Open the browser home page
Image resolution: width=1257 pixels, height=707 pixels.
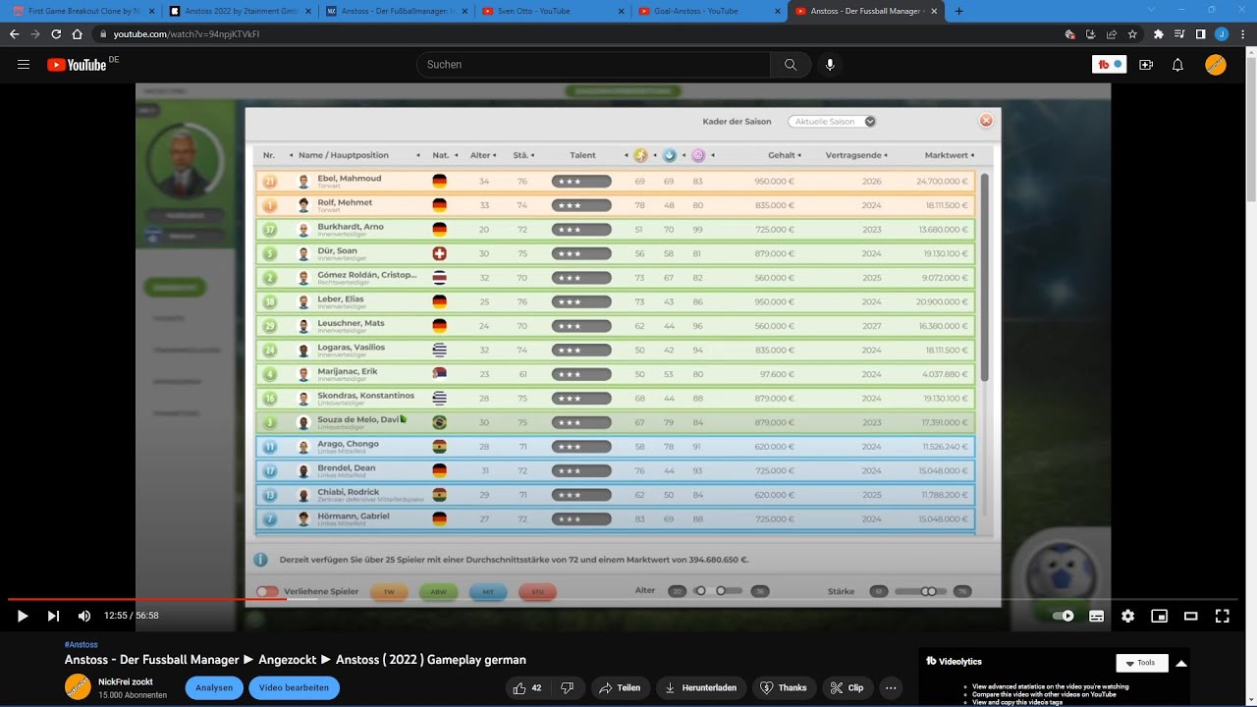(77, 33)
